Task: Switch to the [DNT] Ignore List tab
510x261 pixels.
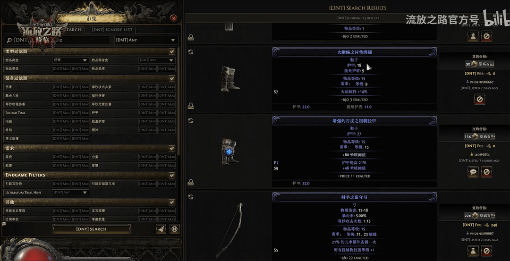Action: [x=112, y=30]
